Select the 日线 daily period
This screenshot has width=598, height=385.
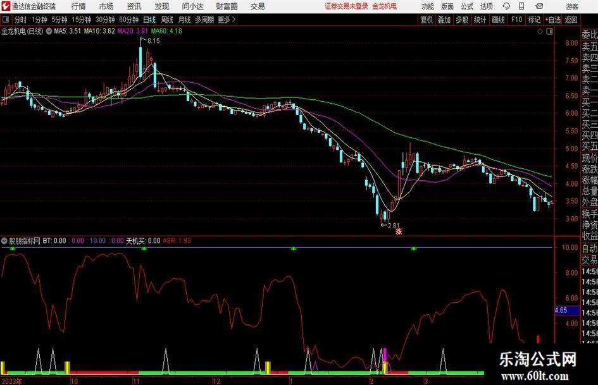(149, 20)
